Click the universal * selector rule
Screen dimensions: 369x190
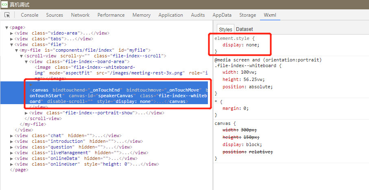pyautogui.click(x=216, y=102)
